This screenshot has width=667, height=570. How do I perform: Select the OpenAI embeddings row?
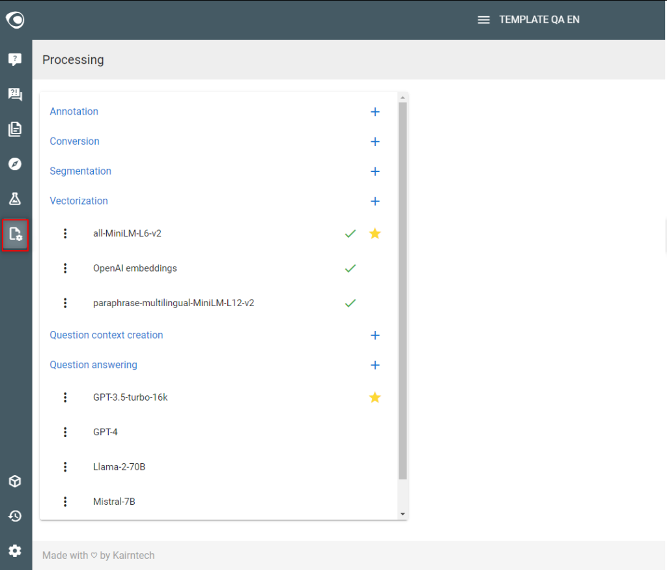219,268
